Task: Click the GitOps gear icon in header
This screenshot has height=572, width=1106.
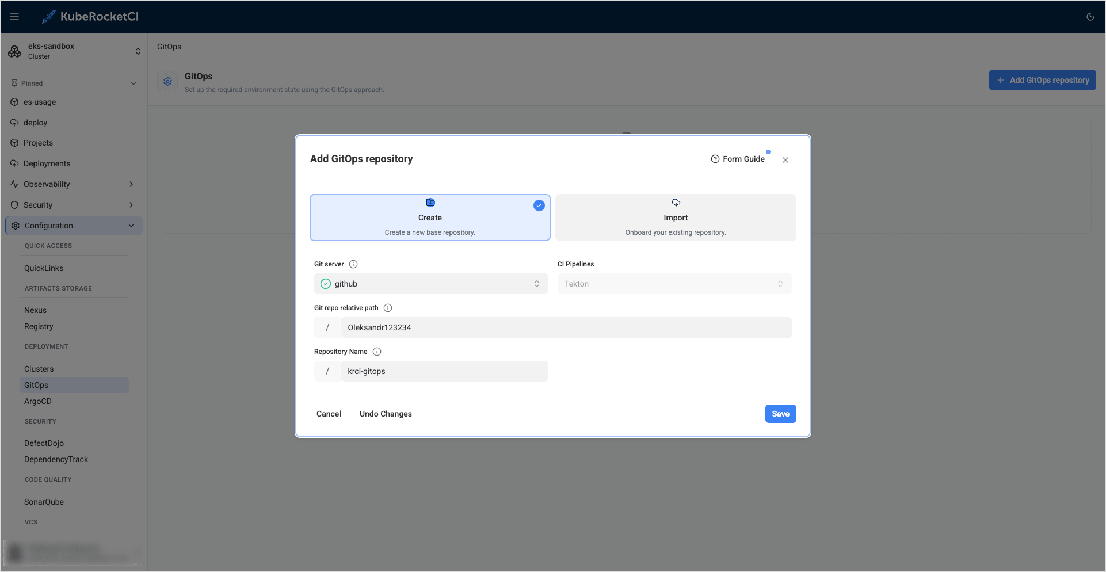Action: (167, 81)
